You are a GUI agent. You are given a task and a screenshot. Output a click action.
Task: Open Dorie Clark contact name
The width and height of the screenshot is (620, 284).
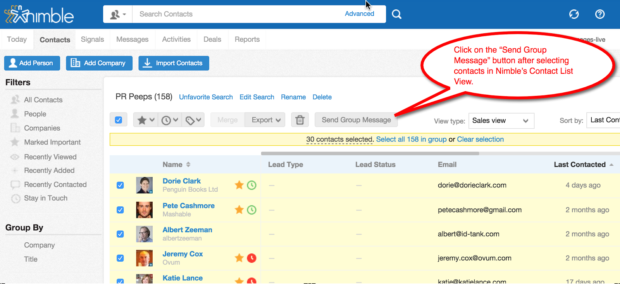click(x=182, y=181)
